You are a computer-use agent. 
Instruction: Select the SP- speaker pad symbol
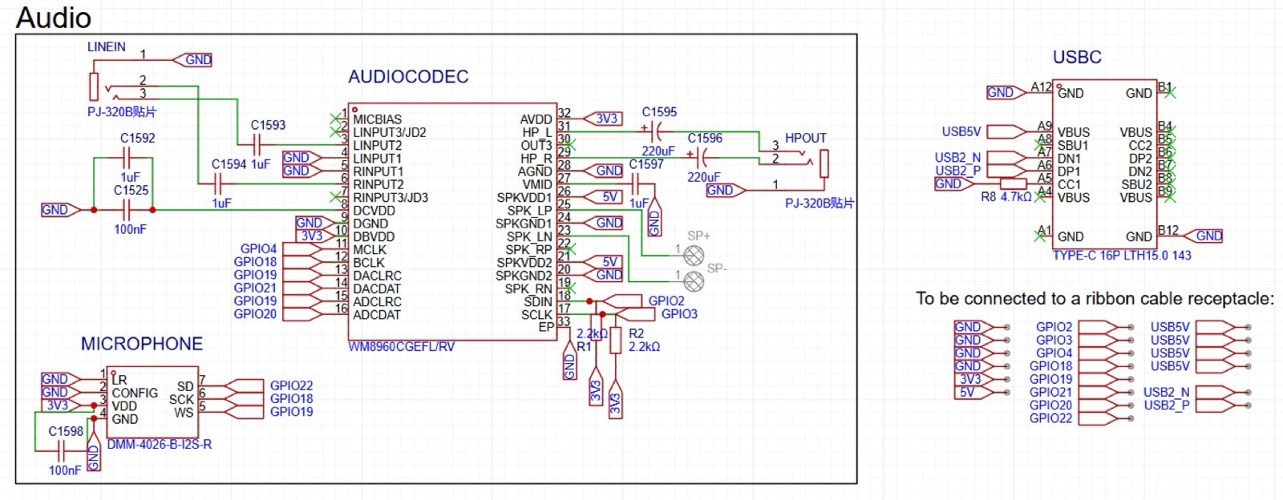point(693,281)
